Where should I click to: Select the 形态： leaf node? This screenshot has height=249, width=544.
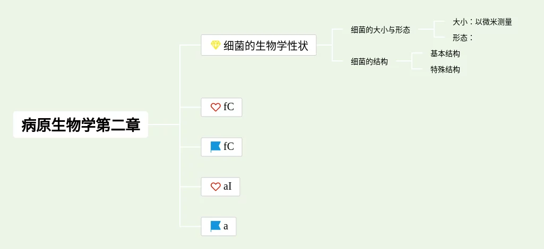[463, 38]
